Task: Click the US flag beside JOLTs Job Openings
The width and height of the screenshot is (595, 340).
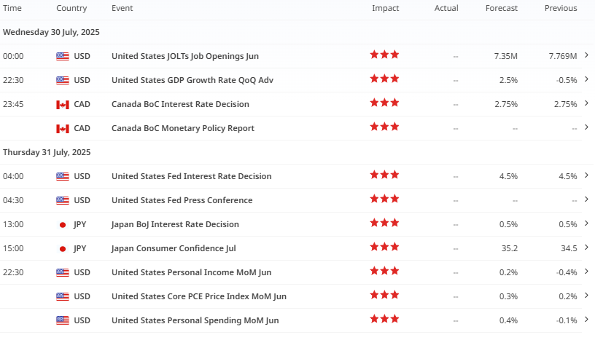Action: tap(63, 57)
